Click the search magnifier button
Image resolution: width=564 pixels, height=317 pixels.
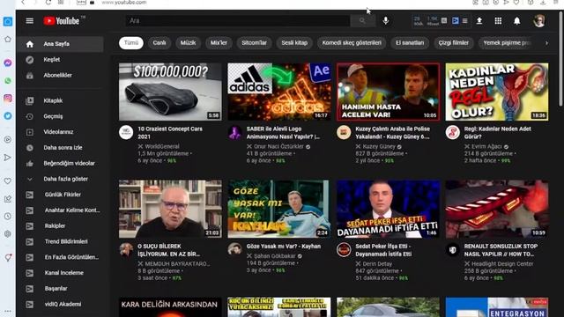pyautogui.click(x=362, y=21)
